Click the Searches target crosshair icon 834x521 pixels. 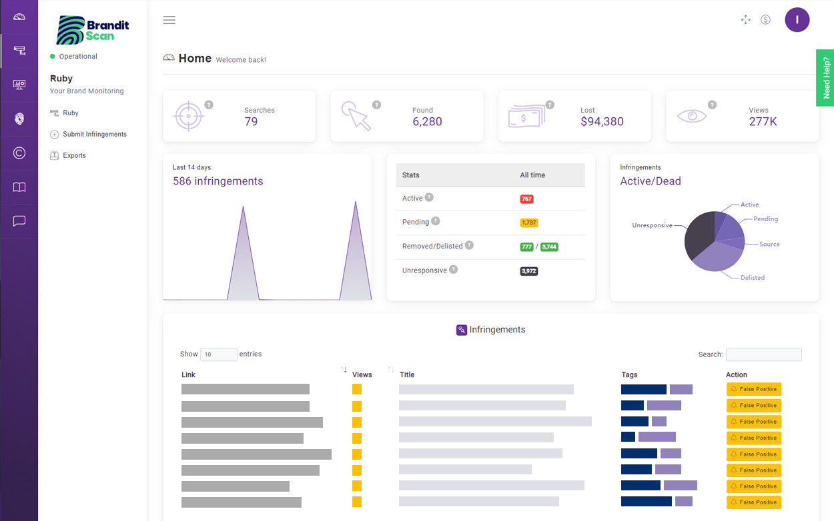click(x=188, y=117)
